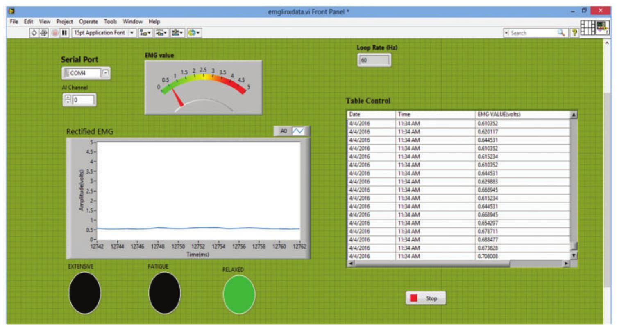Click the EMG VALUE(volts) column header
Screen dimensions: 617x325
pyautogui.click(x=522, y=115)
